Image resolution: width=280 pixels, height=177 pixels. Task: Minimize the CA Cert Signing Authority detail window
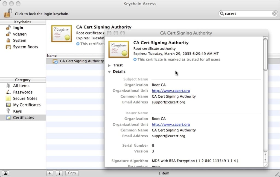click(x=116, y=33)
